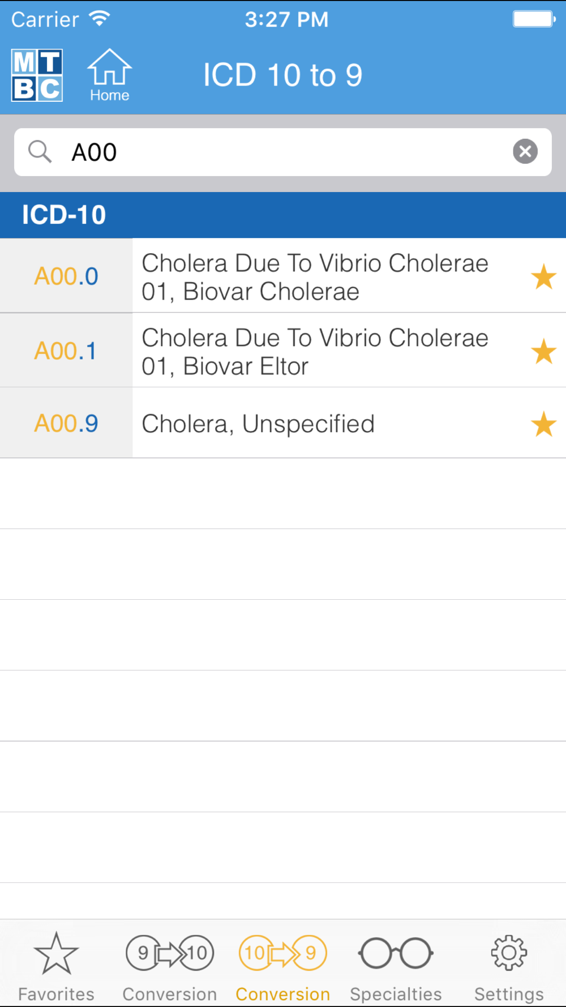Screen dimensions: 566x1007
Task: Go to the Home screen
Action: 109,75
